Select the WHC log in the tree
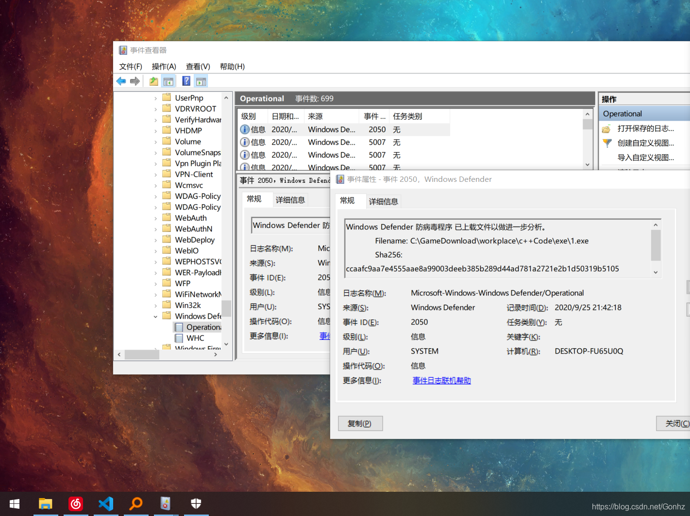The height and width of the screenshot is (516, 690). 195,338
